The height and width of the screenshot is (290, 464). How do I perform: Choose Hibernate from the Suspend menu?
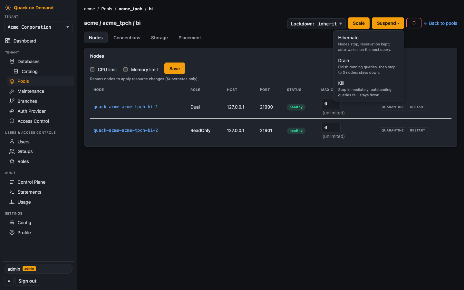pyautogui.click(x=368, y=43)
